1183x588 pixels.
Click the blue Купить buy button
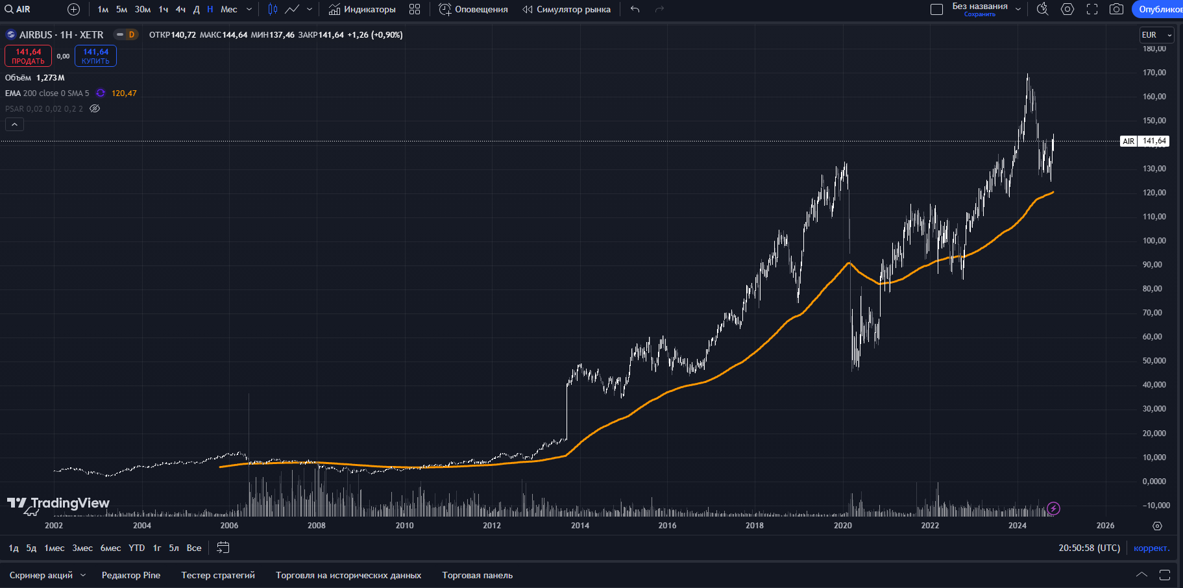[x=95, y=56]
